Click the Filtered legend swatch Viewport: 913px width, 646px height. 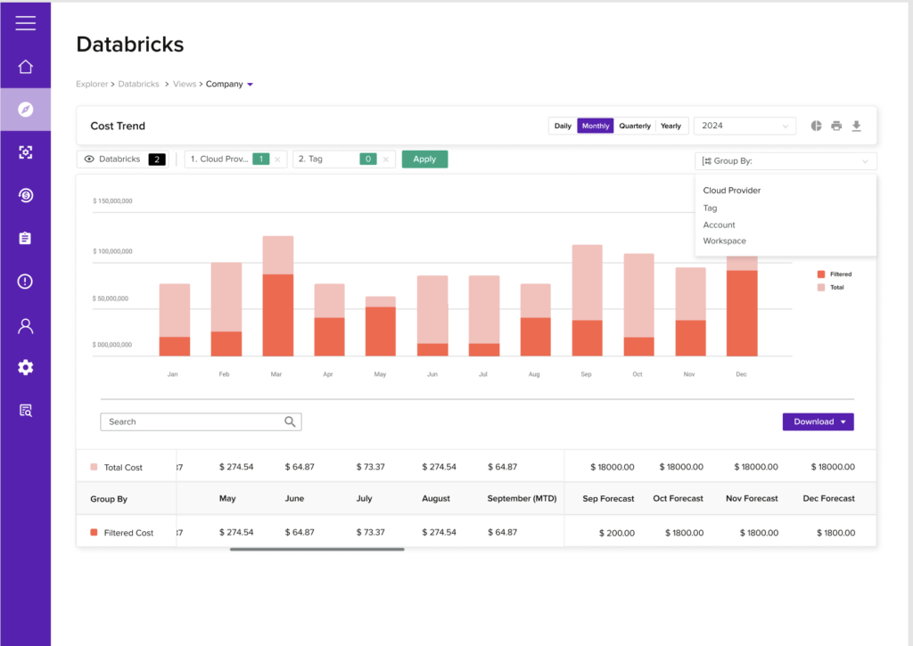[x=821, y=274]
